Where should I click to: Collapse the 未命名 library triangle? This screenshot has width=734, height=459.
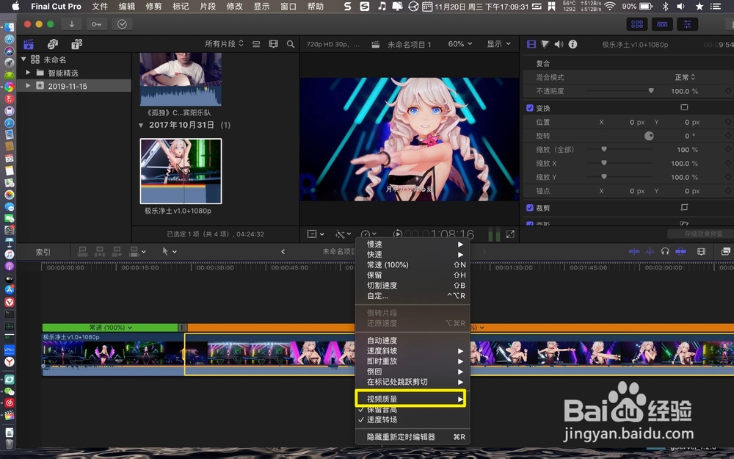(x=23, y=59)
